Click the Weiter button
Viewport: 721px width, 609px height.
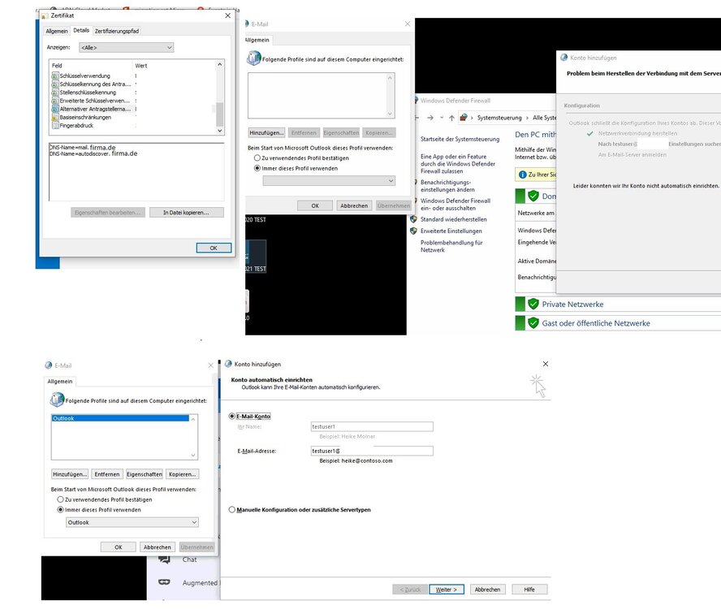pos(447,590)
